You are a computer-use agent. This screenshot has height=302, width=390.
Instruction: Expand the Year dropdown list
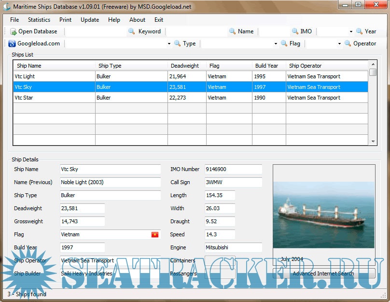click(x=351, y=31)
